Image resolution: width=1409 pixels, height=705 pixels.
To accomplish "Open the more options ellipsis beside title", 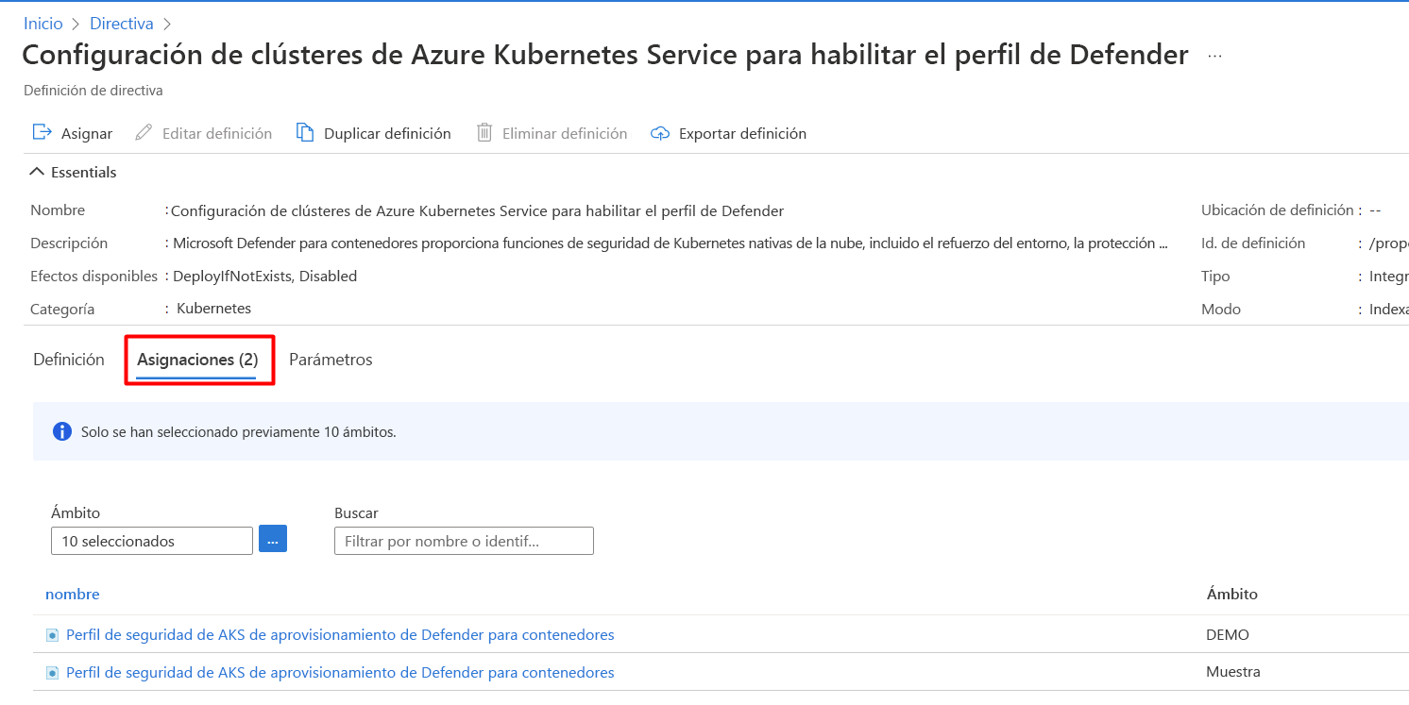I will (1214, 57).
